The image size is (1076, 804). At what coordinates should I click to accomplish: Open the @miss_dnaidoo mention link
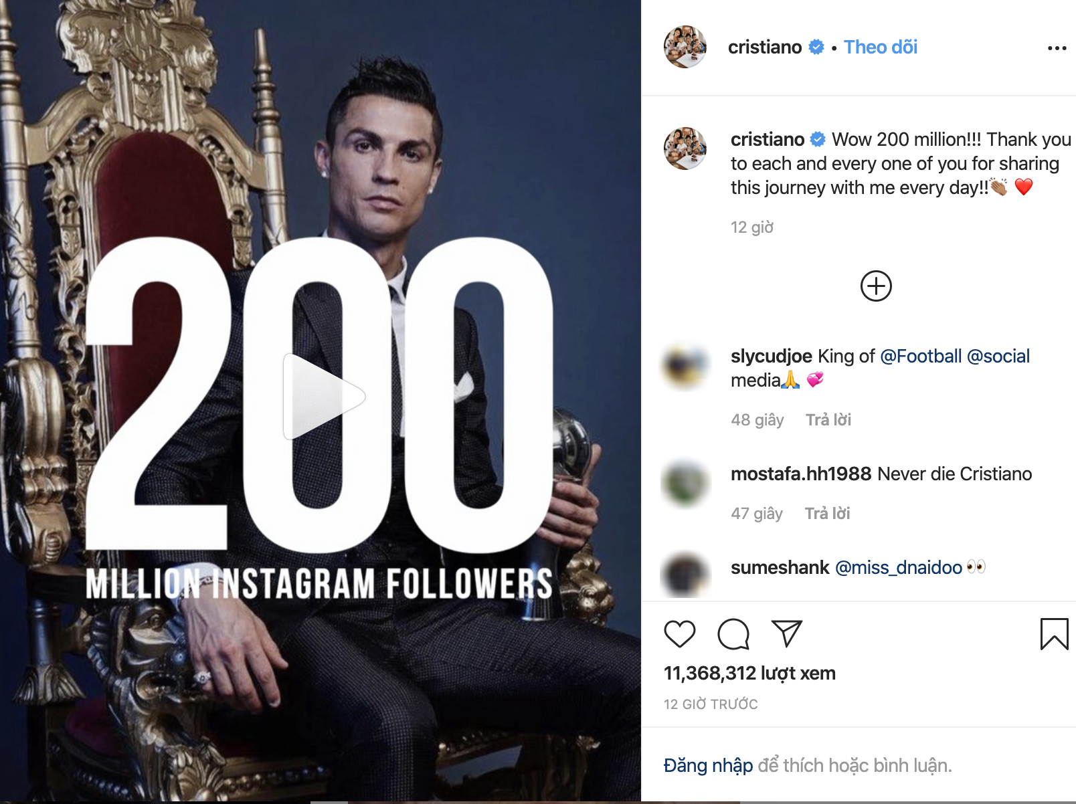(x=899, y=567)
